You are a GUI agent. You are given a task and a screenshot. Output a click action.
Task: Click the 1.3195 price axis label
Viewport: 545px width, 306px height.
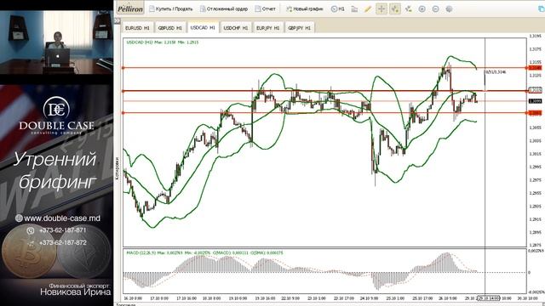536,36
